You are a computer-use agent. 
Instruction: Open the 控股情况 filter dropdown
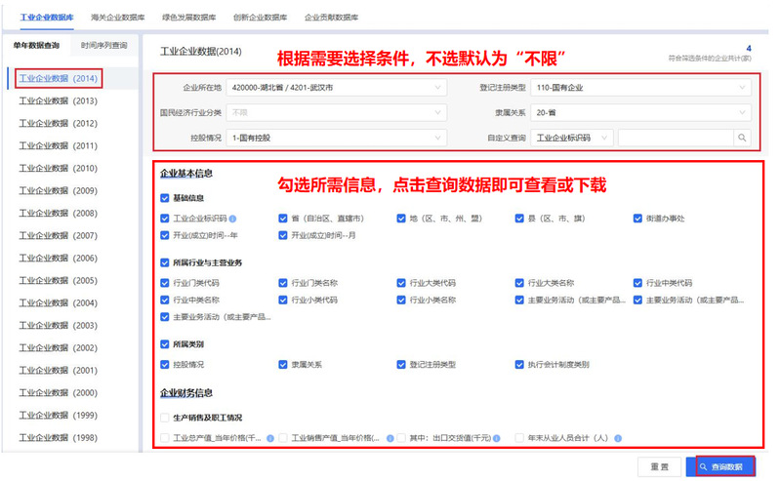[337, 138]
